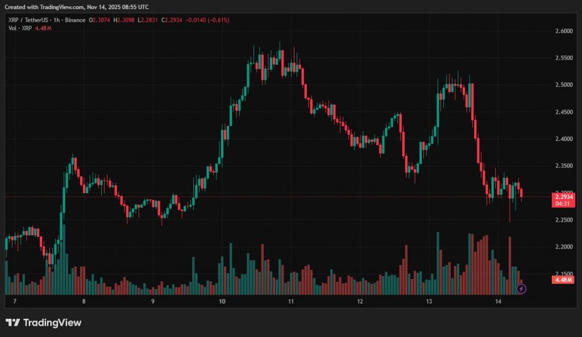
Task: Click the 2.5000 price axis label
Action: tap(563, 85)
